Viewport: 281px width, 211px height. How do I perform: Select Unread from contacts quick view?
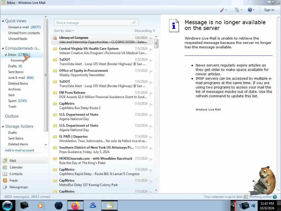coord(24,33)
